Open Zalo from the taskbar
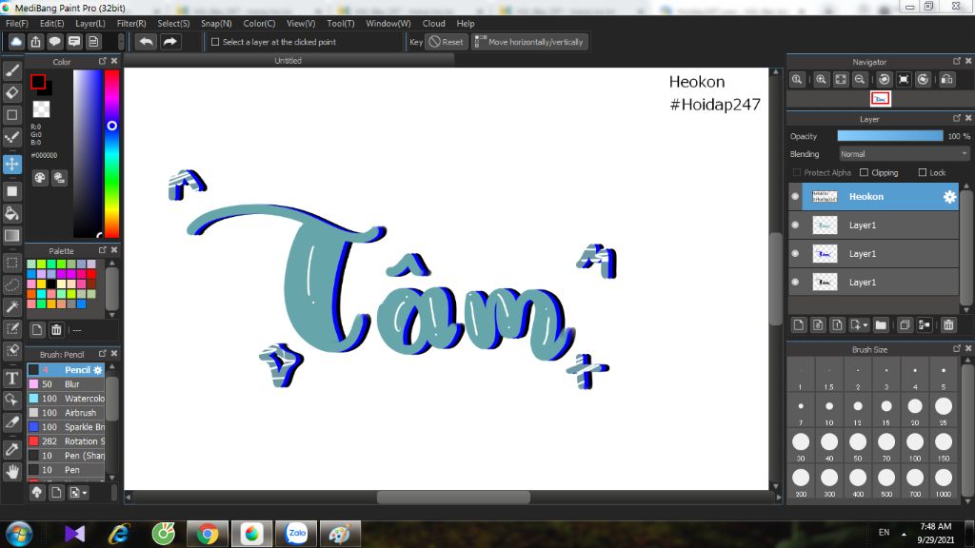975x548 pixels. pos(297,533)
